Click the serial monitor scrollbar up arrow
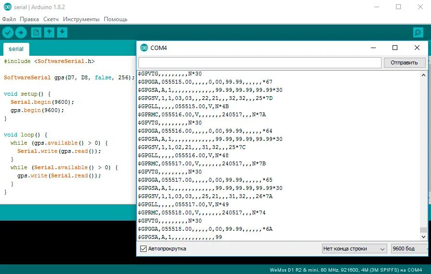The height and width of the screenshot is (274, 431). click(424, 75)
